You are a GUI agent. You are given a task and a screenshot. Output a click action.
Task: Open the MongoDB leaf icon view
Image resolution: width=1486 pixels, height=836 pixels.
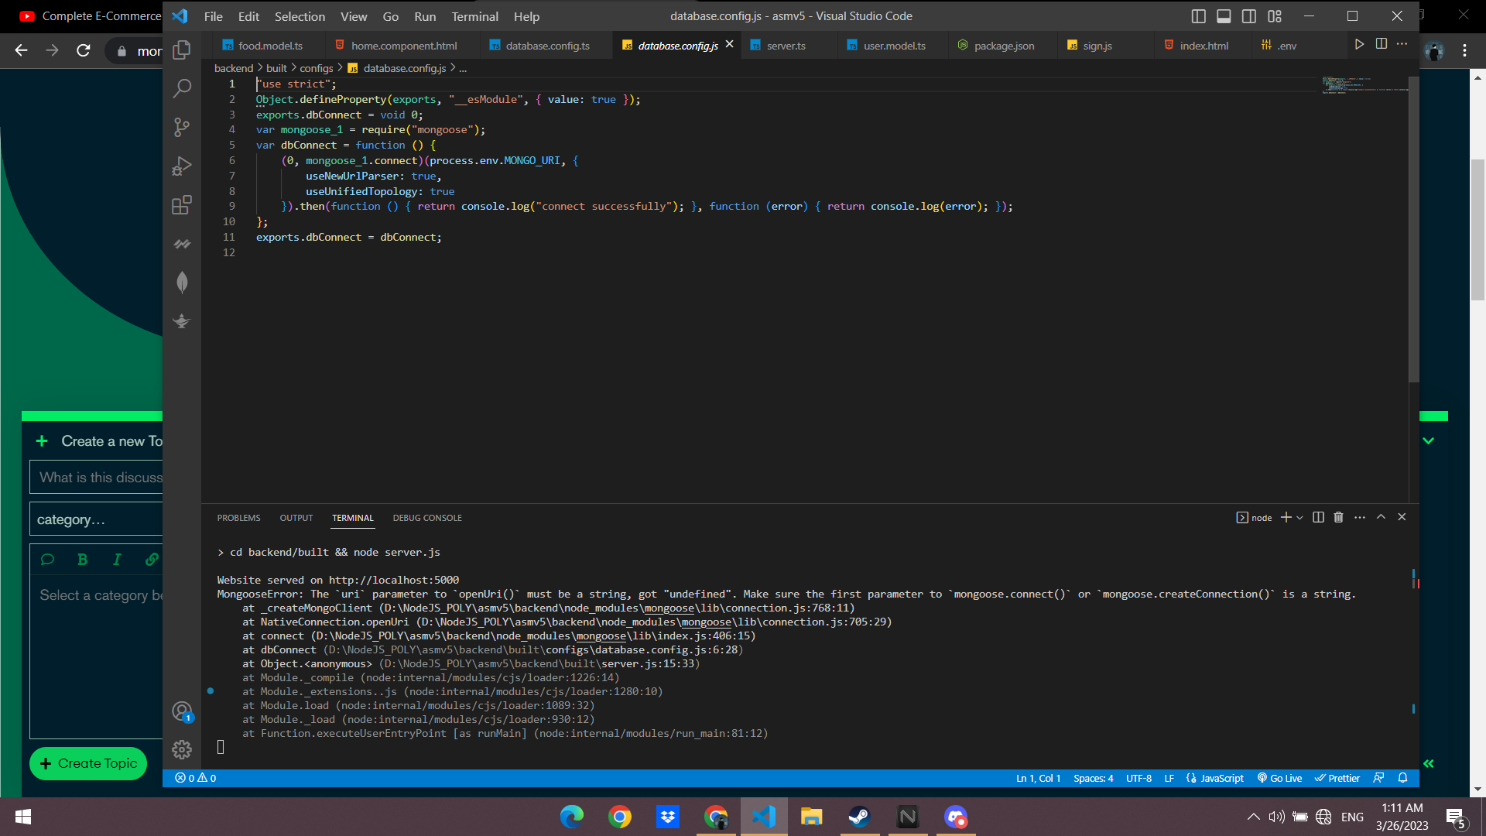coord(182,283)
